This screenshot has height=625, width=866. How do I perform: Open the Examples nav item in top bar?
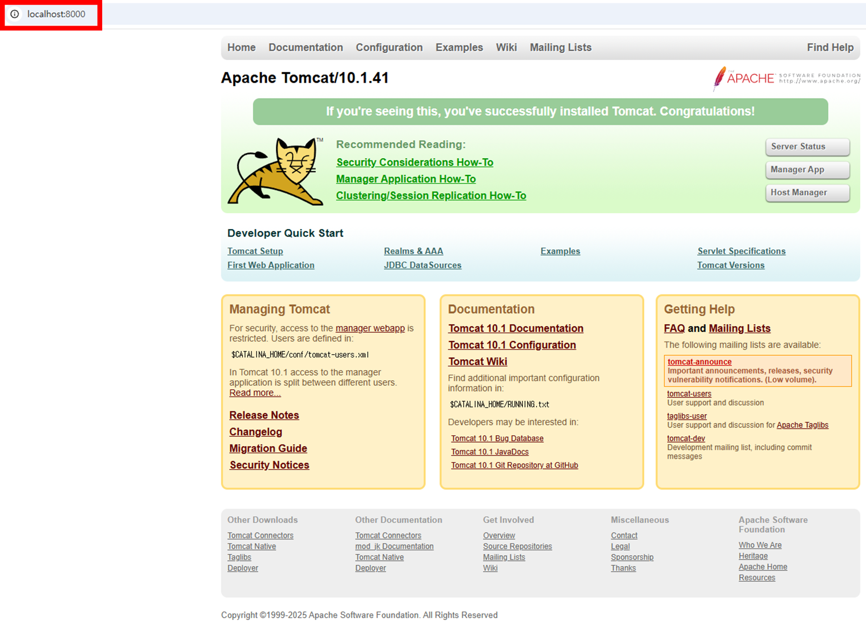tap(459, 48)
